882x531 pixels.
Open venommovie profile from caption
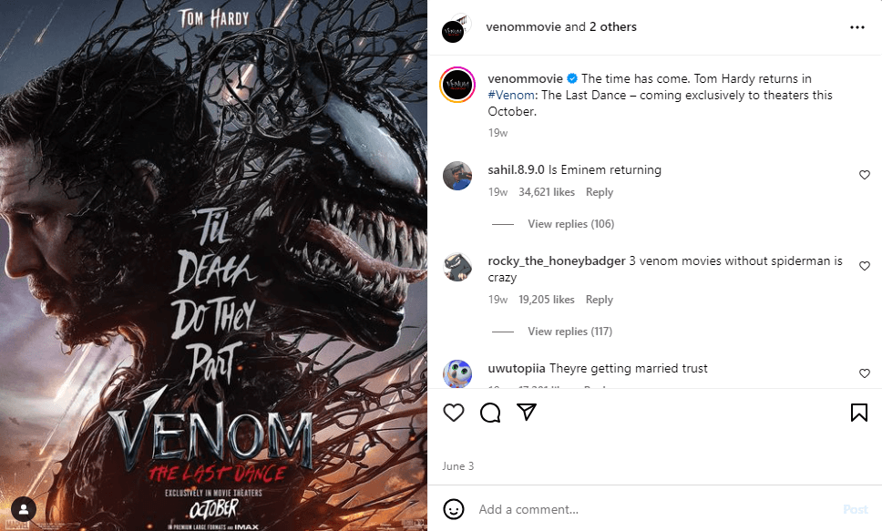tap(525, 78)
